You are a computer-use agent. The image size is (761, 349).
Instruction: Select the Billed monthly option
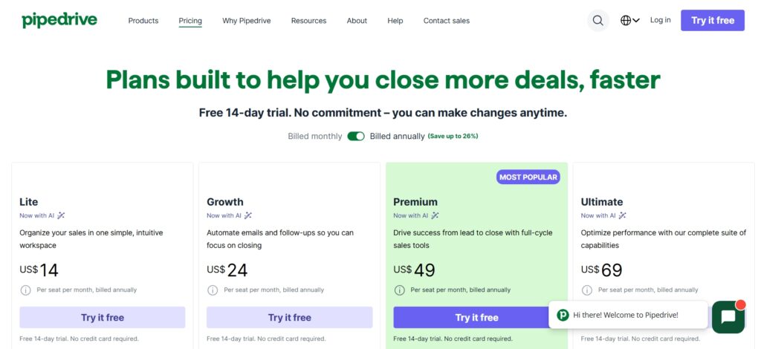(315, 137)
